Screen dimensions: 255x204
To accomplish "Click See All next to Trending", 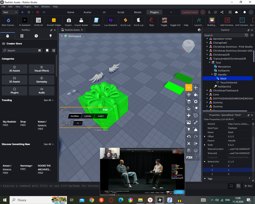I will click(x=48, y=100).
